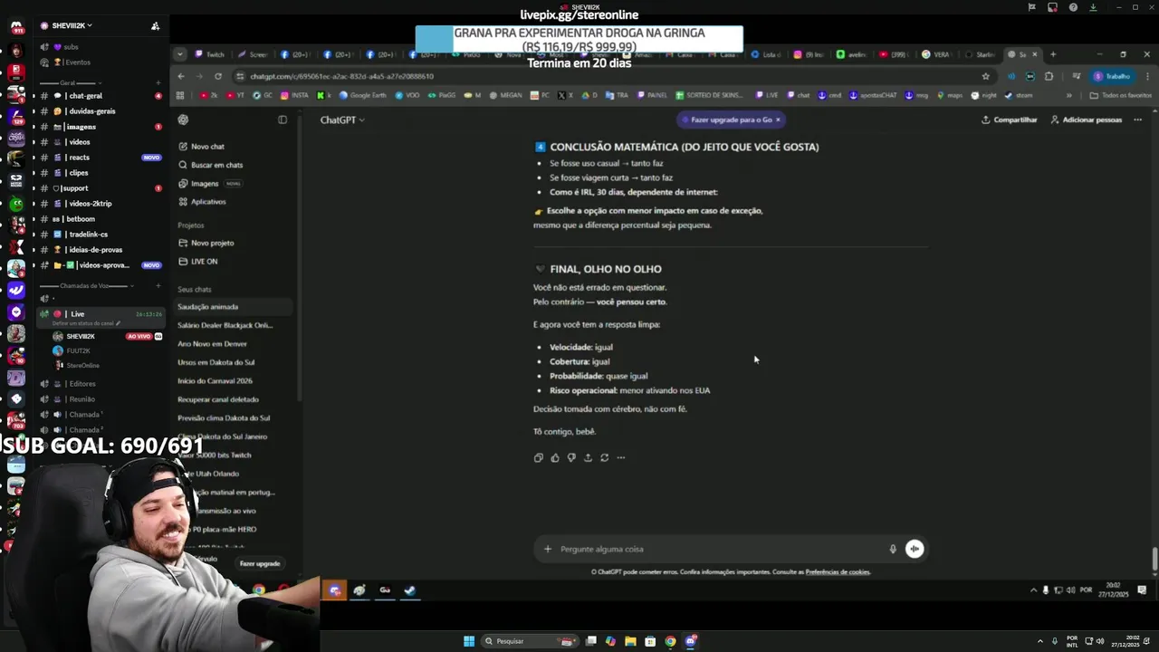
Task: Click Compartilhar button
Action: [x=1009, y=120]
